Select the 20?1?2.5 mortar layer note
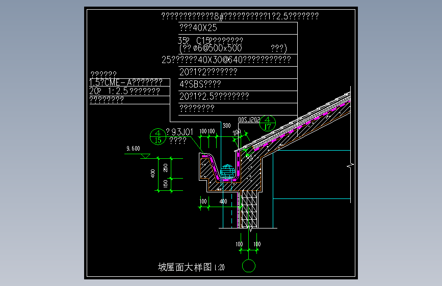 tap(214, 96)
